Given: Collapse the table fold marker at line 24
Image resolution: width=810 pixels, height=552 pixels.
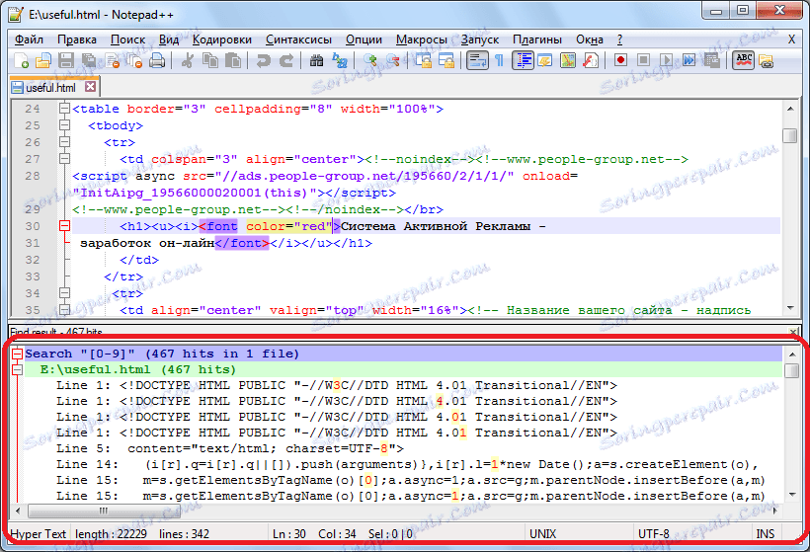Looking at the screenshot, I should (x=65, y=110).
